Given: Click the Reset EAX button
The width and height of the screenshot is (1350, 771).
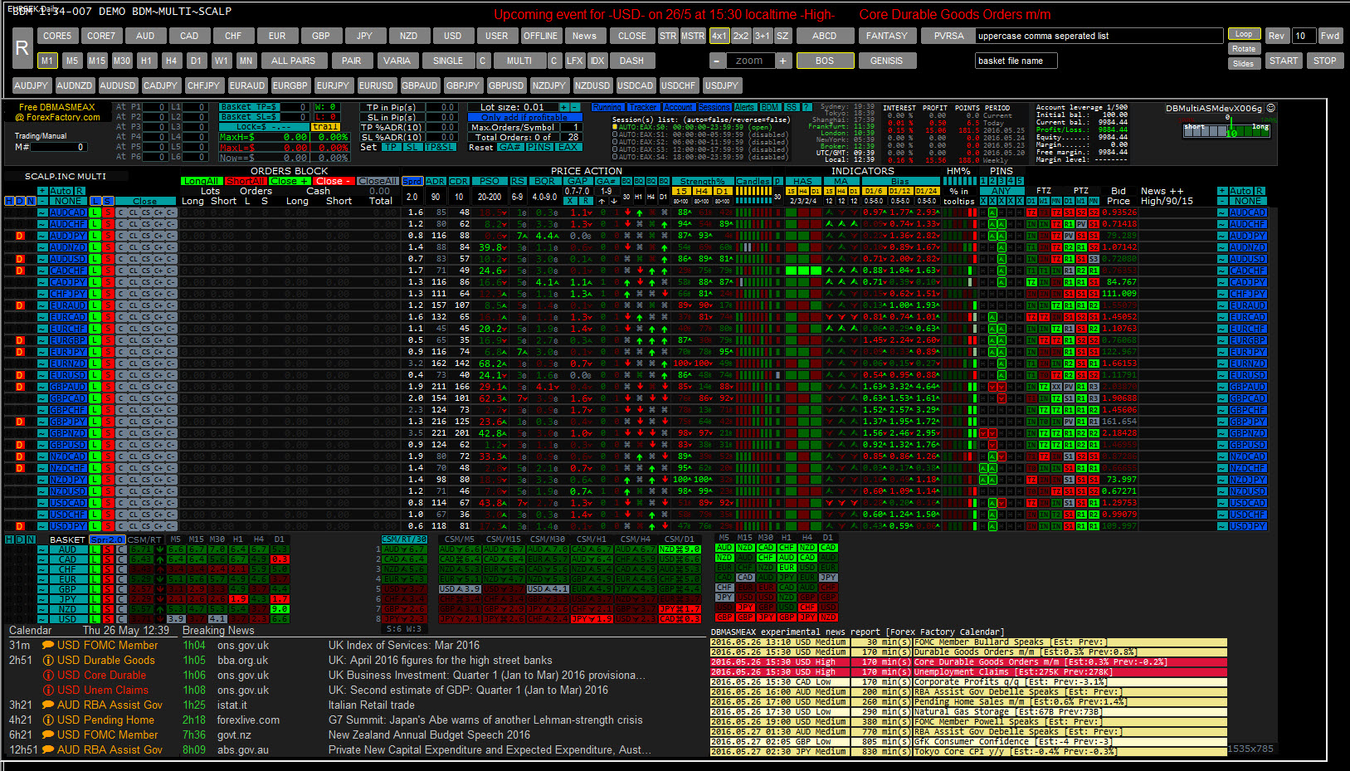Looking at the screenshot, I should 568,147.
